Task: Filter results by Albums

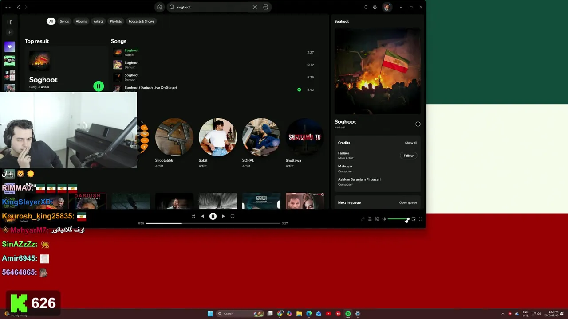Action: (x=81, y=21)
